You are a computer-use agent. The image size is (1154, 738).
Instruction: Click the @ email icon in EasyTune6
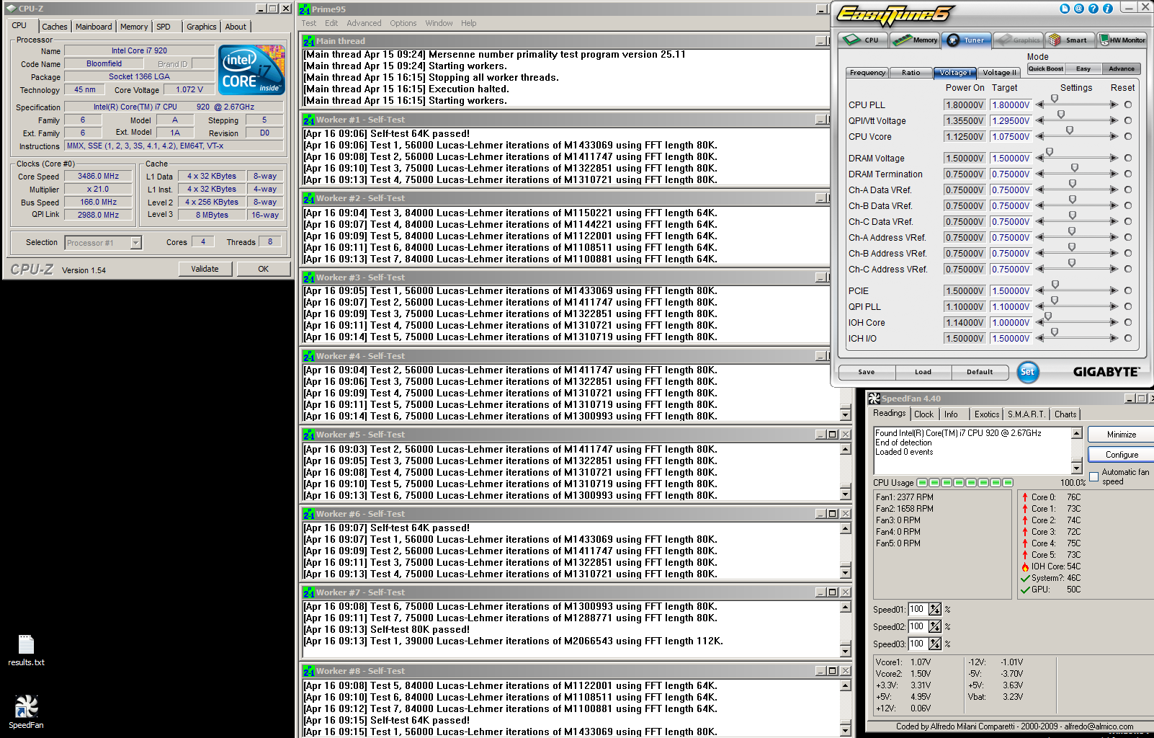(x=1079, y=9)
